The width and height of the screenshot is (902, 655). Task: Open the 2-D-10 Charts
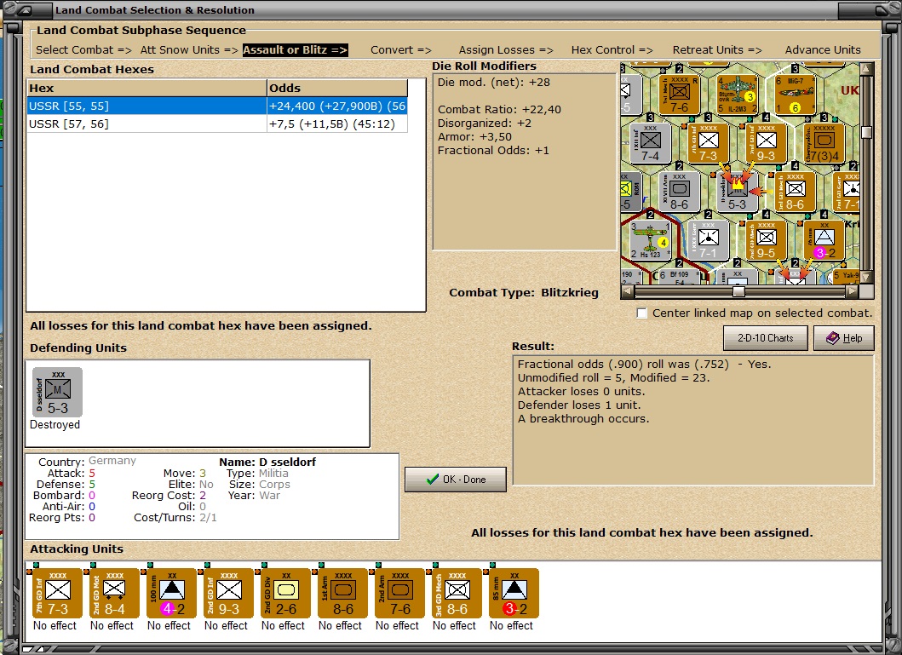tap(765, 338)
